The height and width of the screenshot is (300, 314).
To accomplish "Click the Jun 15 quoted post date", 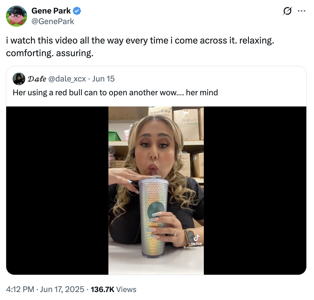I will (103, 79).
